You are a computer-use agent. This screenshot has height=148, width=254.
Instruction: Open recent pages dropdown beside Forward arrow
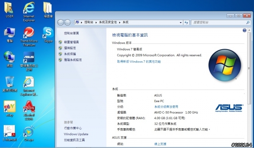click(72, 22)
